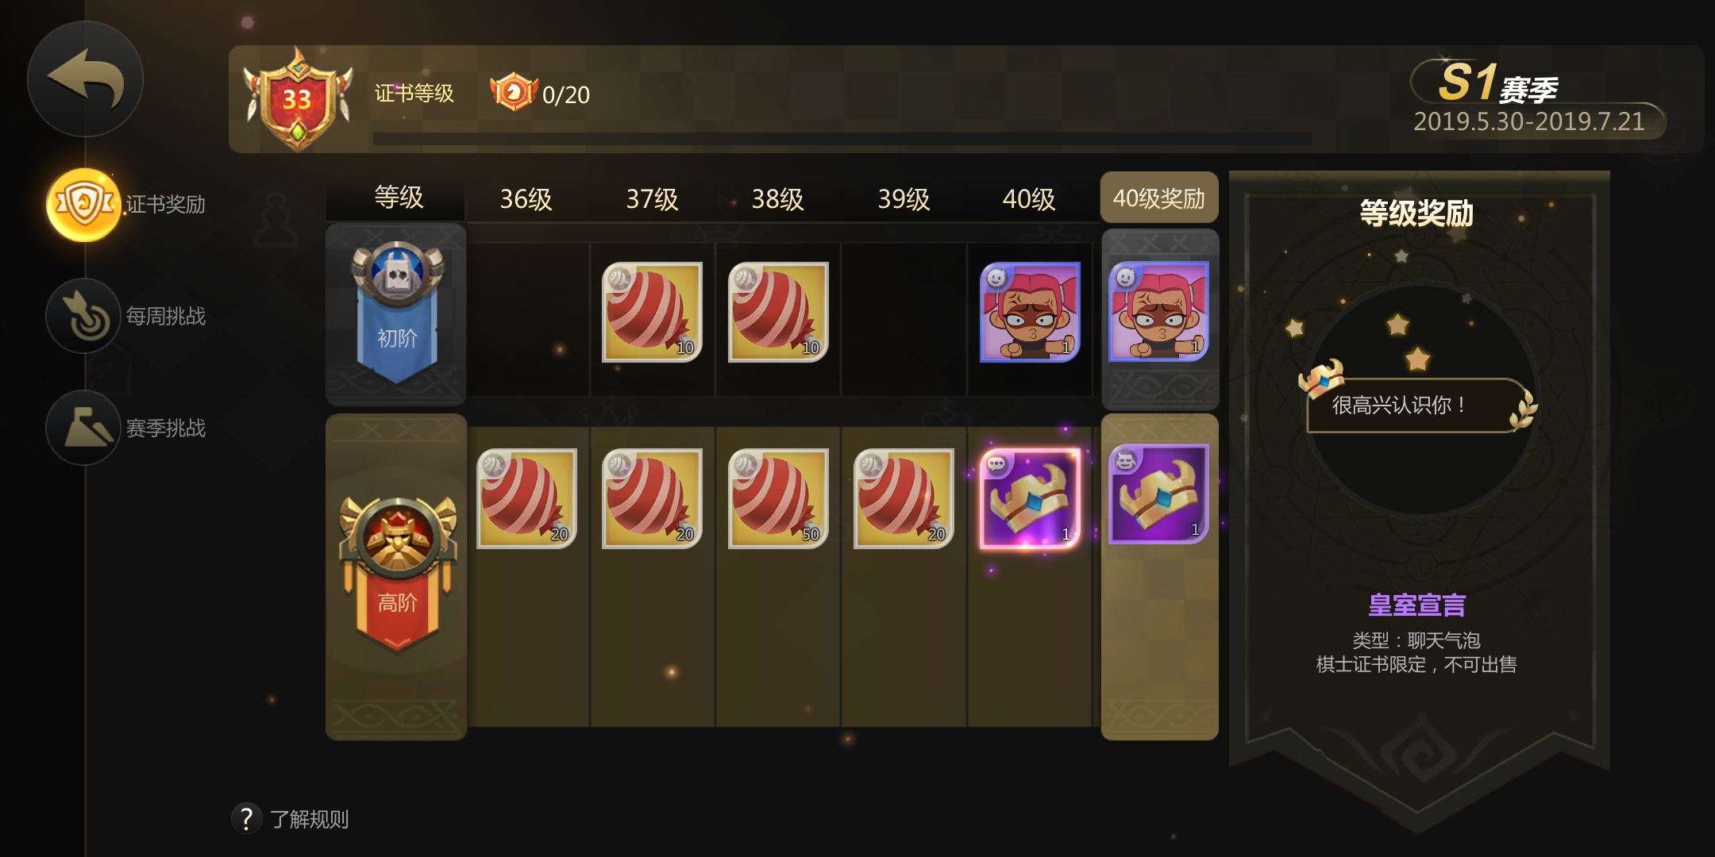Tap the 很高兴认识你 chat bubble preview
This screenshot has height=857, width=1715.
click(x=1417, y=401)
